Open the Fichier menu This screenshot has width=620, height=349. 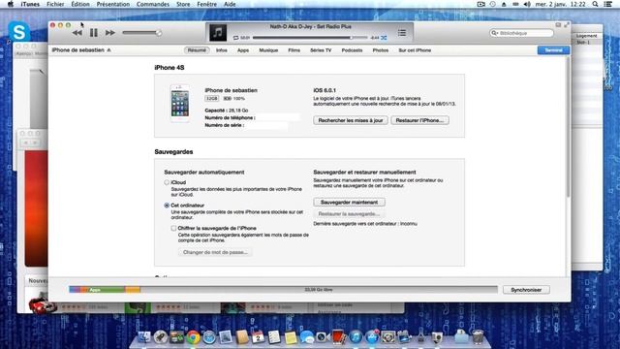pyautogui.click(x=55, y=4)
